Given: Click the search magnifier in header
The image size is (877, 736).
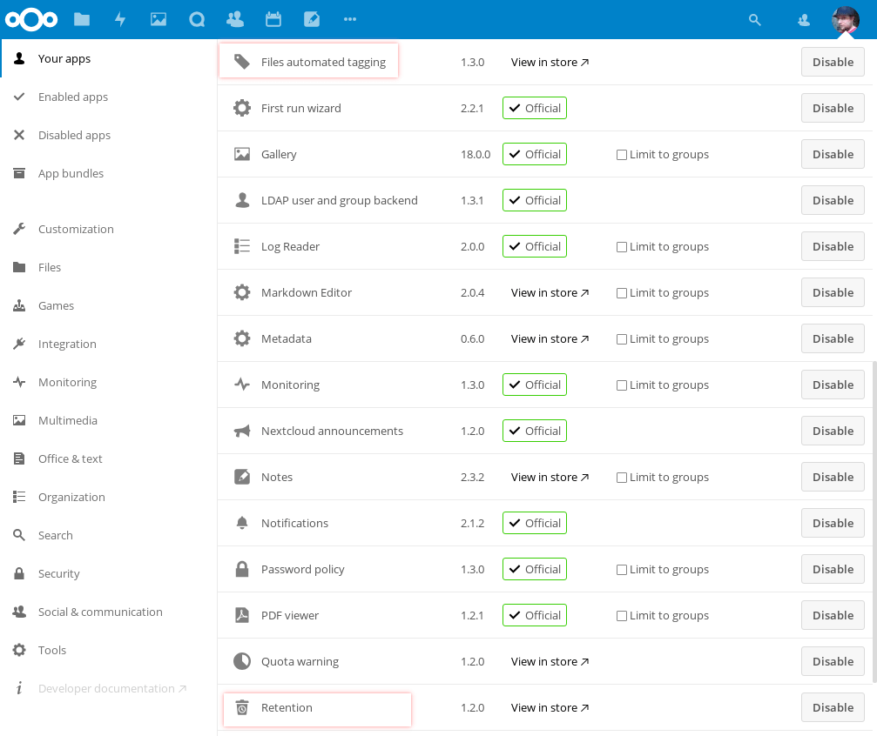Looking at the screenshot, I should (754, 20).
